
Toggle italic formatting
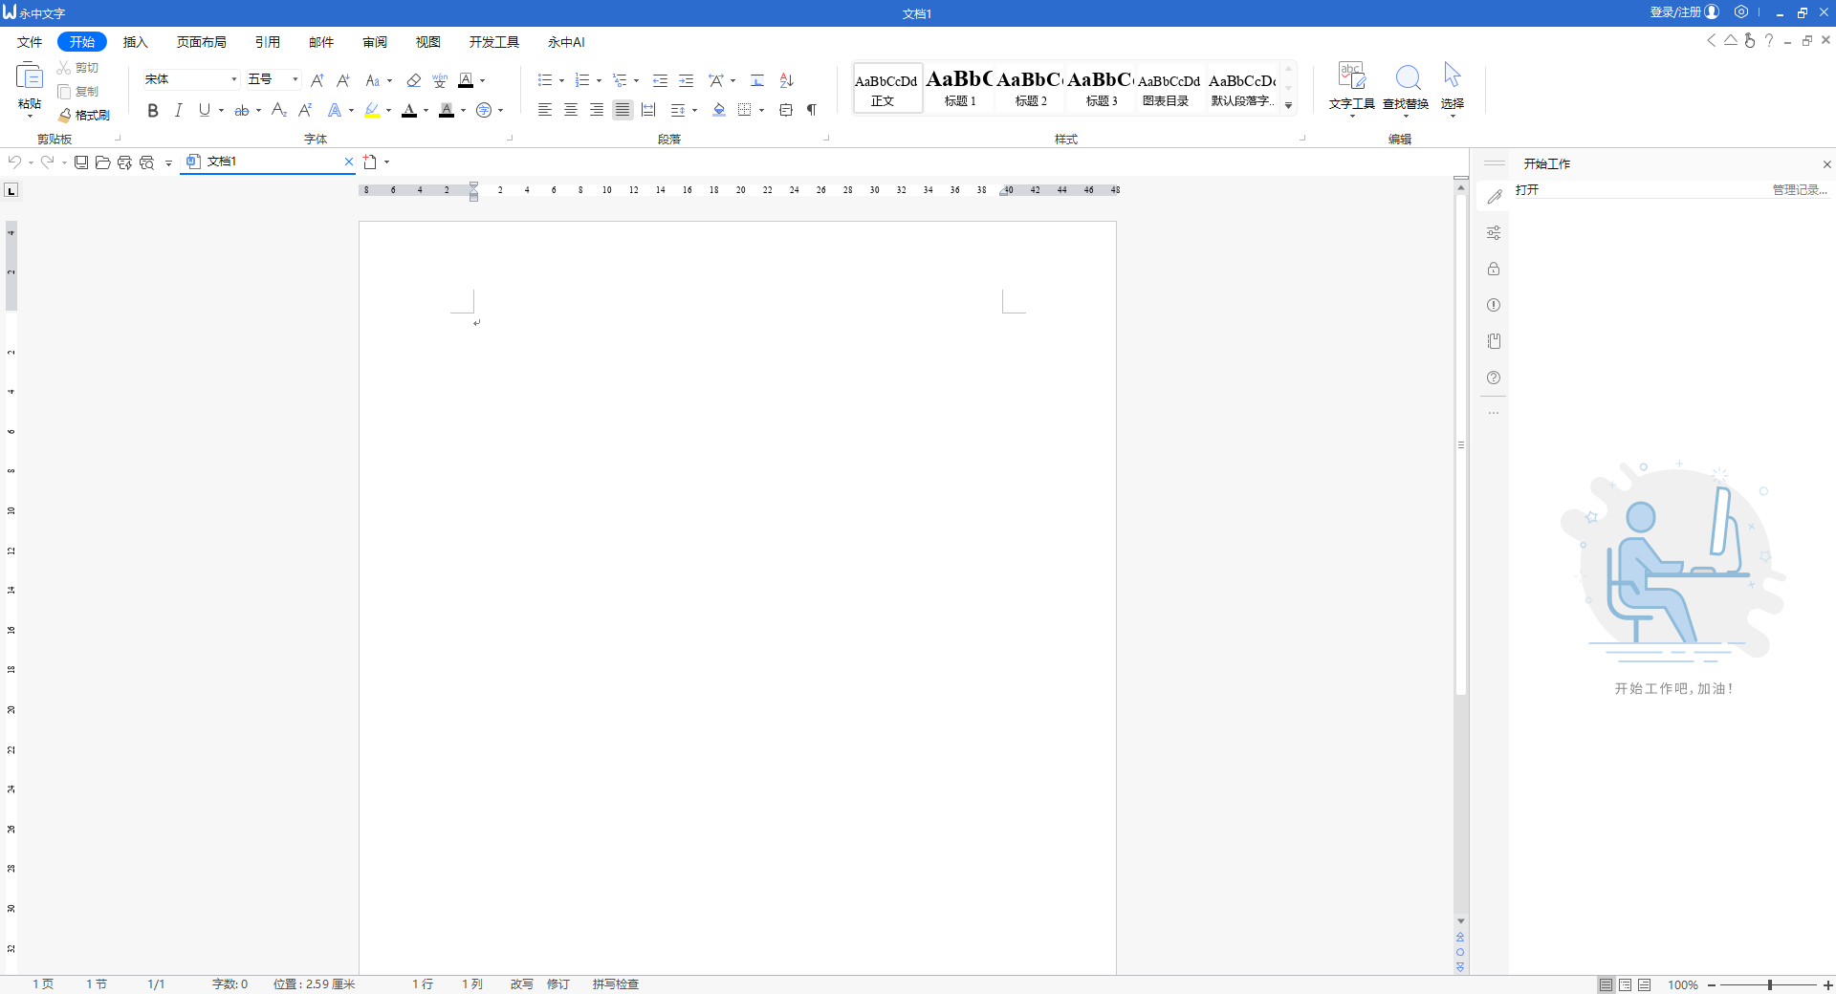coord(178,111)
